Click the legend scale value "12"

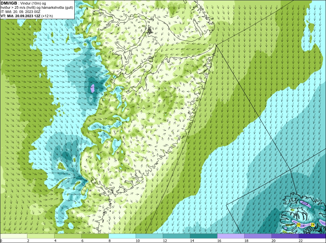click(x=165, y=241)
